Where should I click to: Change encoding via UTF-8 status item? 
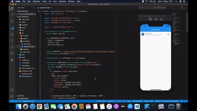pyautogui.click(x=119, y=101)
